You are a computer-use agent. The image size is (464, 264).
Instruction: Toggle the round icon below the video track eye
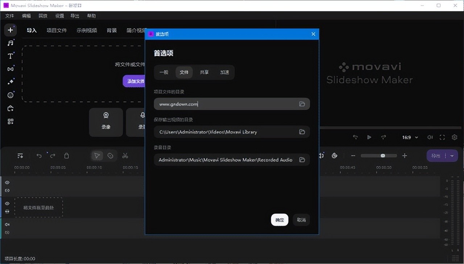[7, 211]
